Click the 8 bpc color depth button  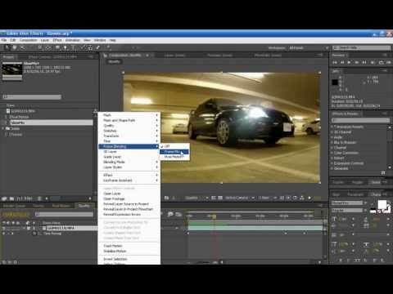[25, 198]
